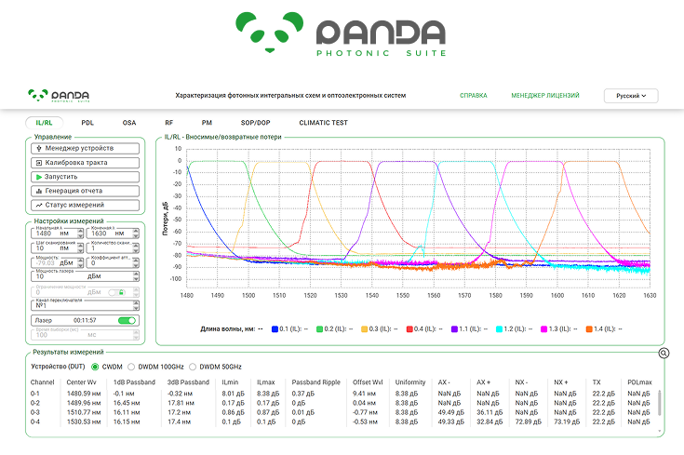Screen dimensions: 684x455
Task: Click the Uniformity column header
Action: (x=410, y=382)
